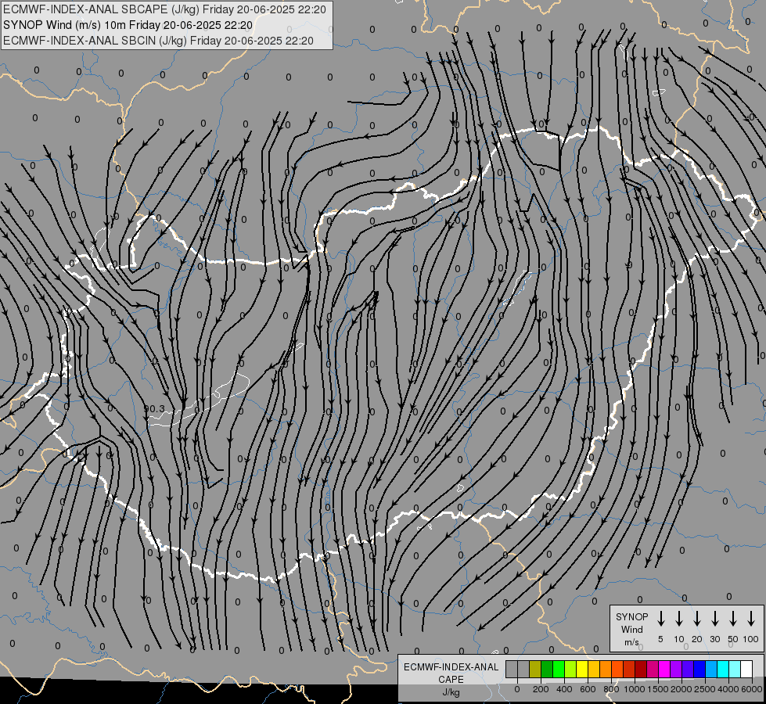Click the SBCIN title line at top

[x=158, y=41]
